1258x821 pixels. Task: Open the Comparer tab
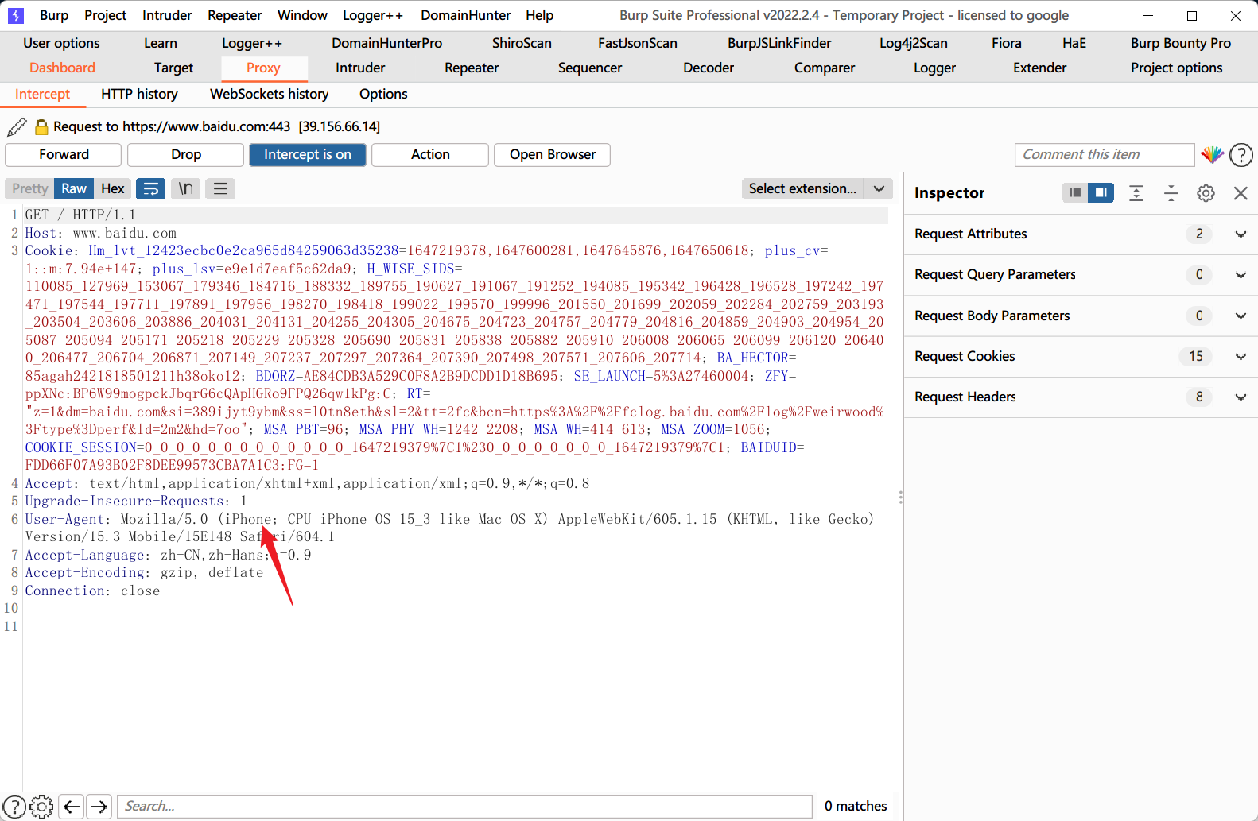pos(825,68)
